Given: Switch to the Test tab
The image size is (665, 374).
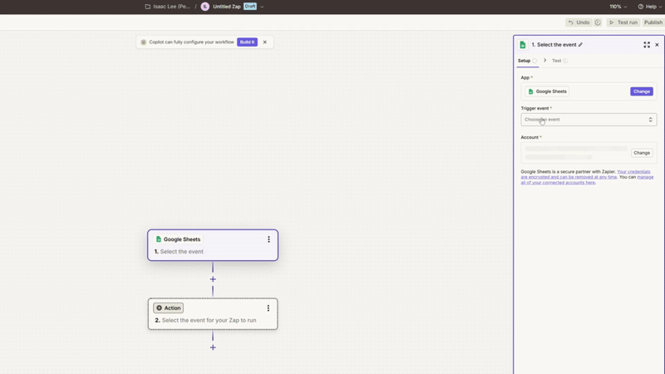Looking at the screenshot, I should (x=557, y=61).
